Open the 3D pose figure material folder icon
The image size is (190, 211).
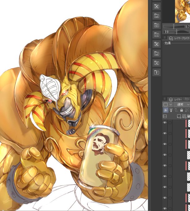(x=156, y=72)
